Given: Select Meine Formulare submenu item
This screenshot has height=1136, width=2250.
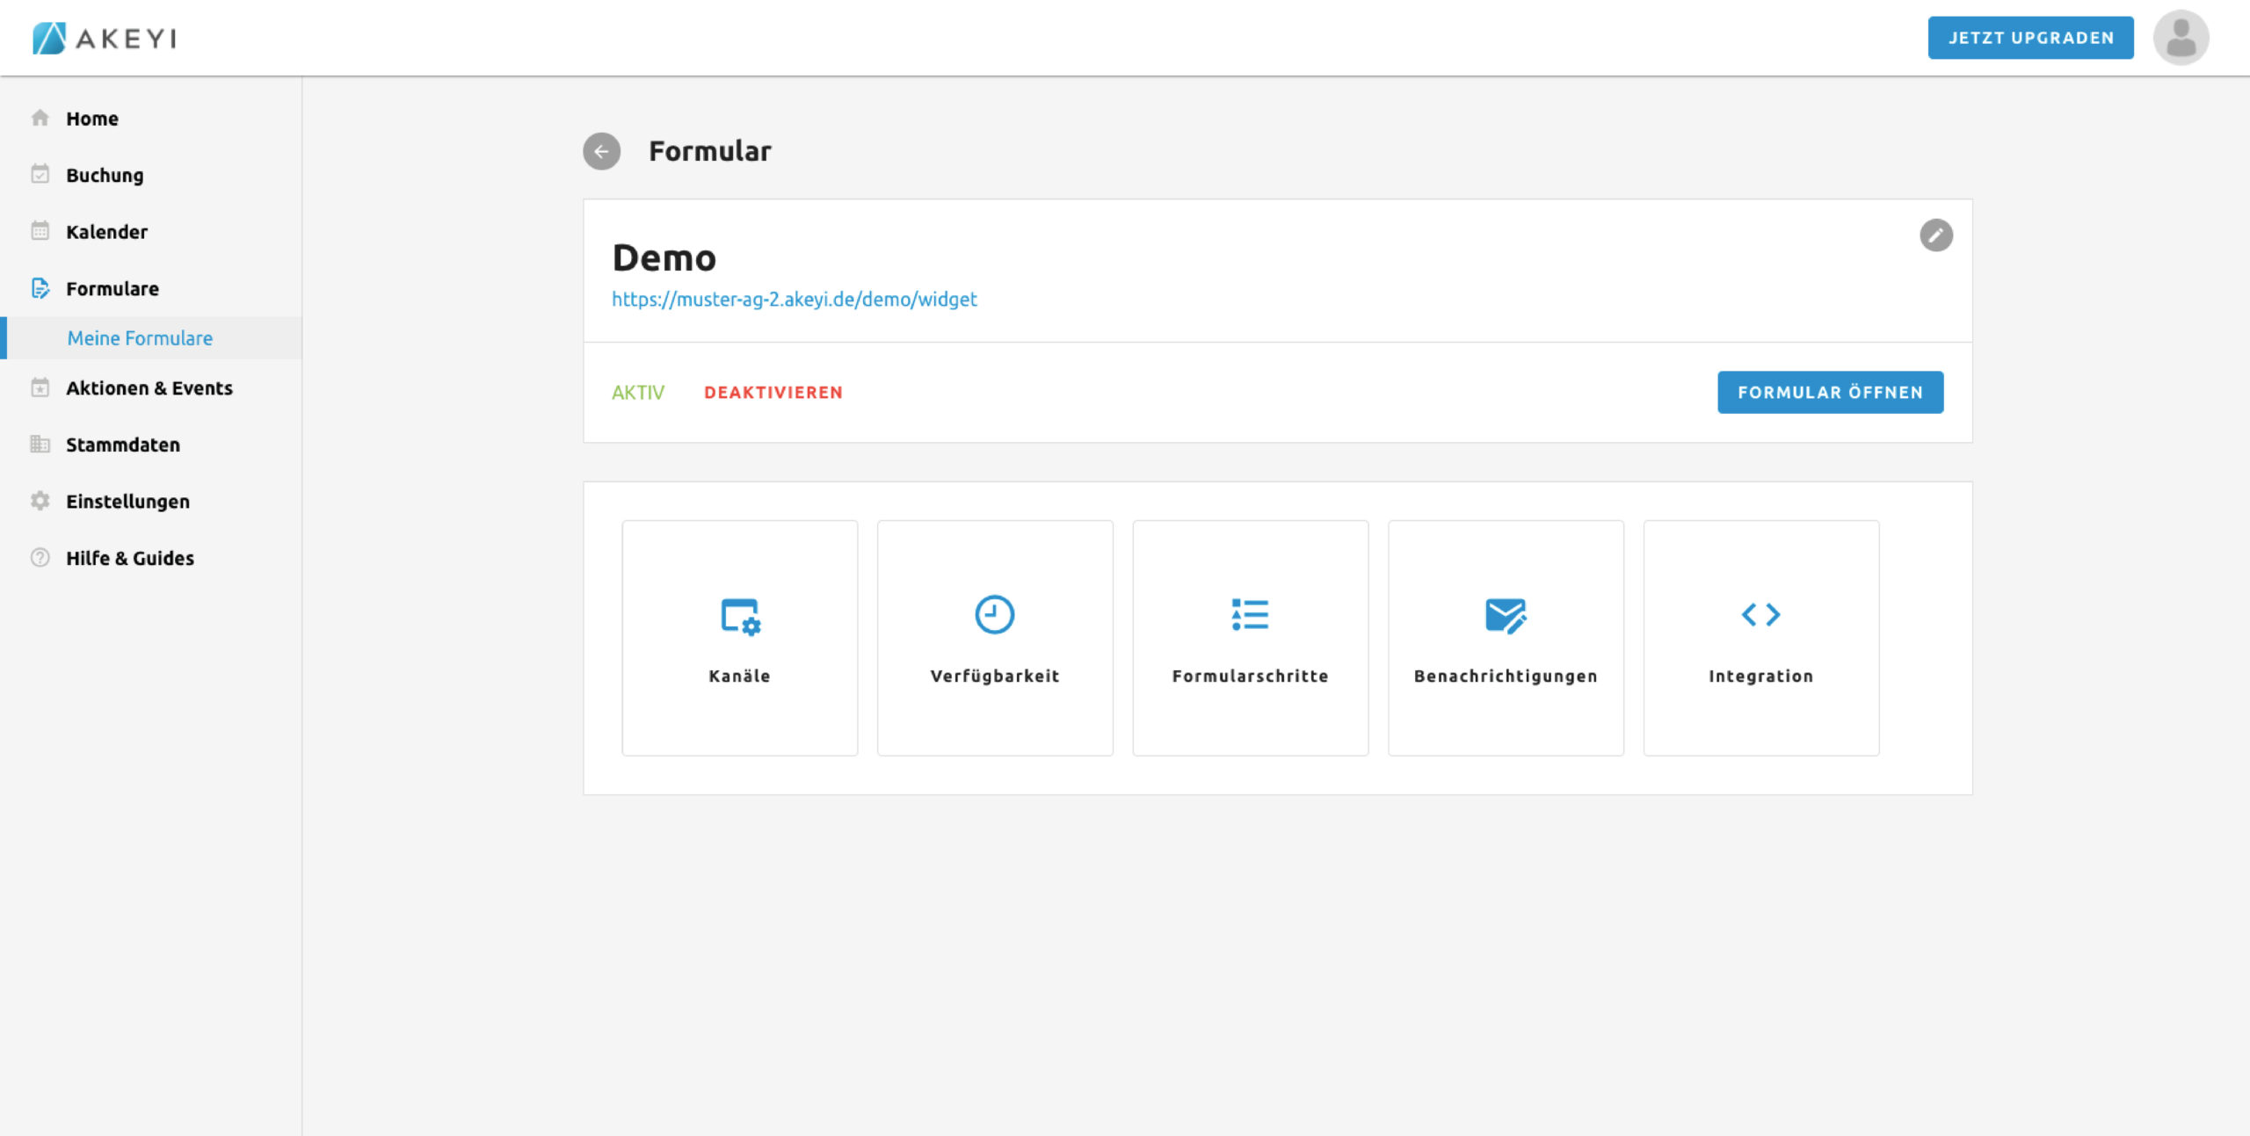Looking at the screenshot, I should pos(140,338).
